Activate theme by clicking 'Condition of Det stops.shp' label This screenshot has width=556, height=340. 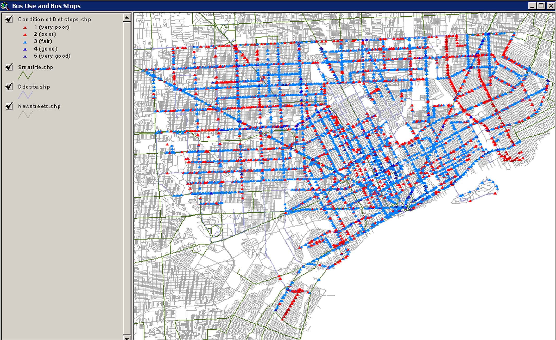click(x=54, y=20)
